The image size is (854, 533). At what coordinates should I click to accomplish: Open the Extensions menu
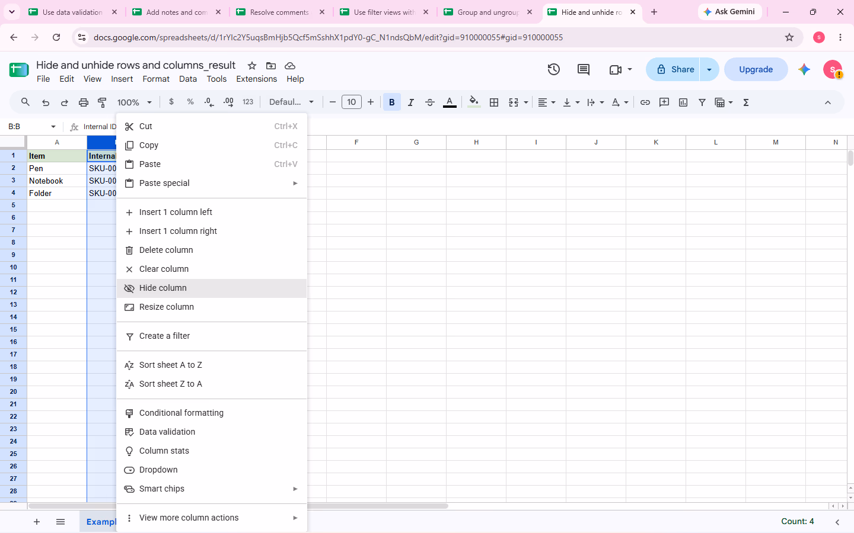pyautogui.click(x=256, y=79)
